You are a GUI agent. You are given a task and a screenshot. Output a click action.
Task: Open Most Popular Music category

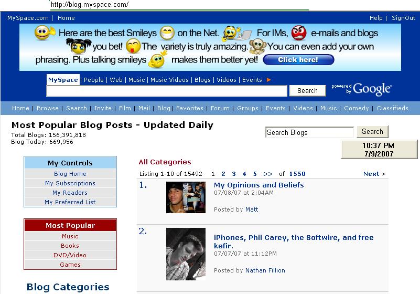click(70, 236)
